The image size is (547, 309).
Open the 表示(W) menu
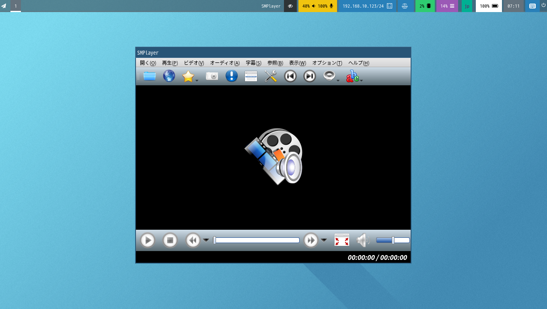point(298,63)
